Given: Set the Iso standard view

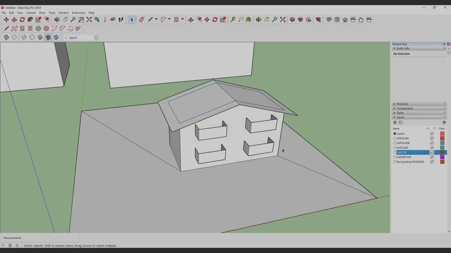Looking at the screenshot, I should click(329, 20).
